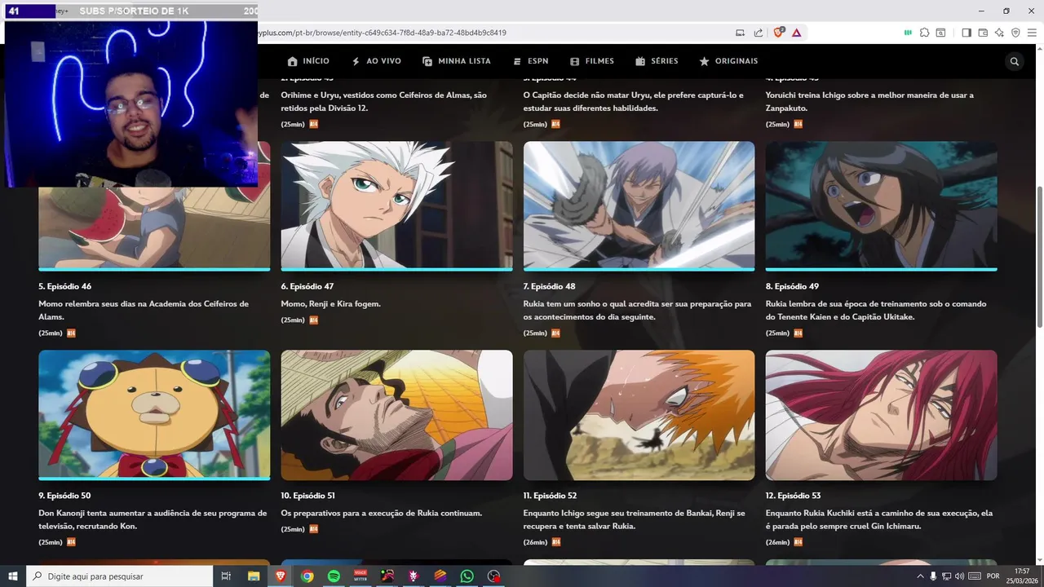Play Episódio 50 Kon plush thumbnail
This screenshot has width=1044, height=587.
coord(154,414)
